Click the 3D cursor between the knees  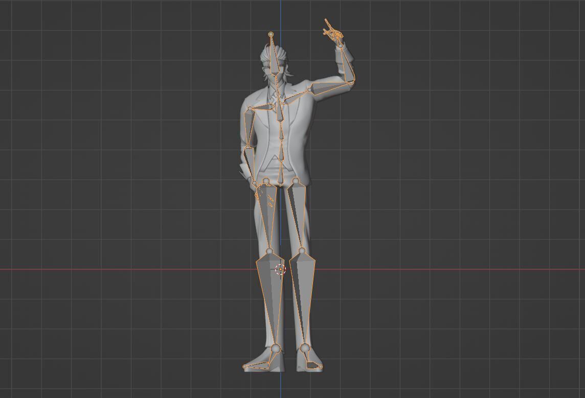pos(280,269)
